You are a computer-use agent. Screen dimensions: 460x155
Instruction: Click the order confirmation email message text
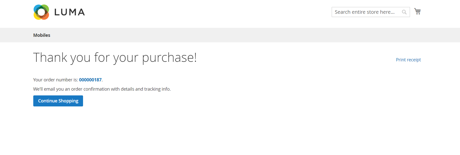102,89
